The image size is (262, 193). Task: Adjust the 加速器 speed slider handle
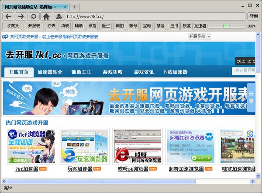pyautogui.click(x=226, y=26)
